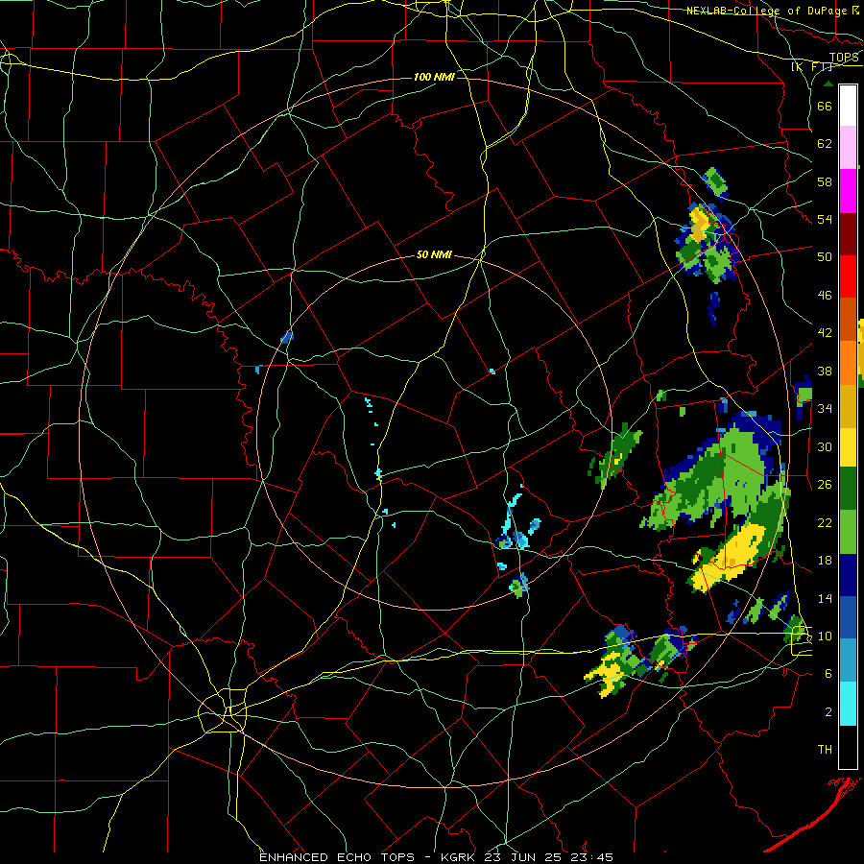Click legend value 14
The image size is (864, 864).
825,598
